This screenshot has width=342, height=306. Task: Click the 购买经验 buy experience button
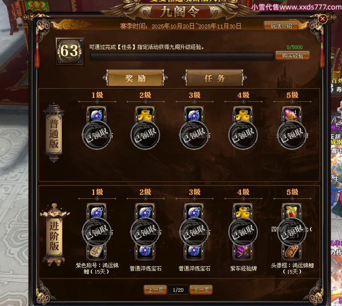point(293,56)
